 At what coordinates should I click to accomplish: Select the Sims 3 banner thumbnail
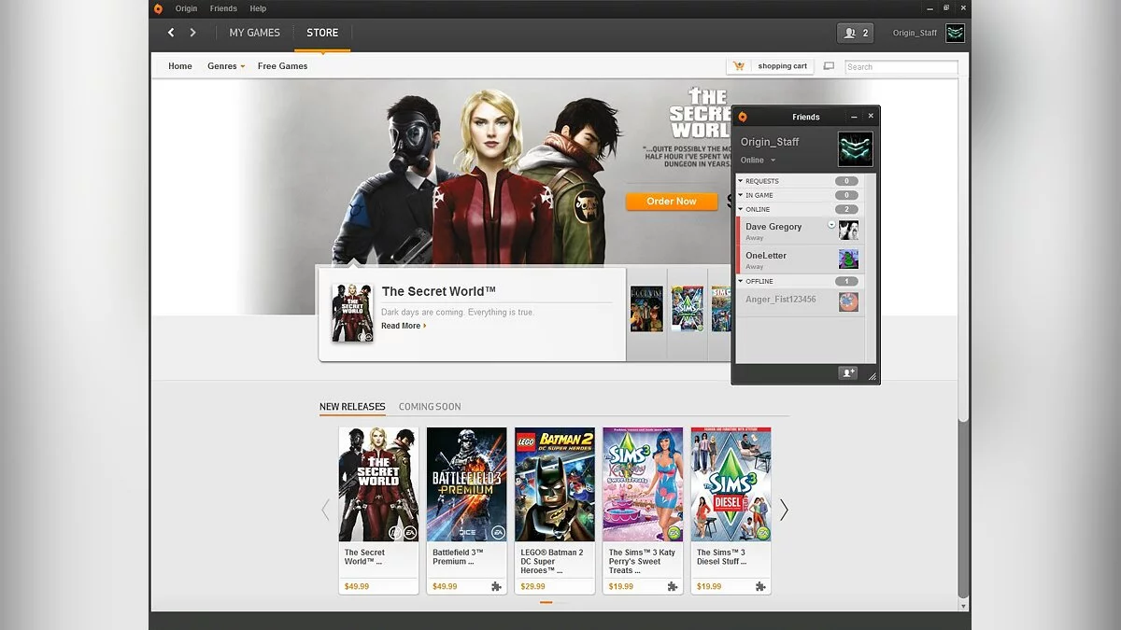coord(688,309)
